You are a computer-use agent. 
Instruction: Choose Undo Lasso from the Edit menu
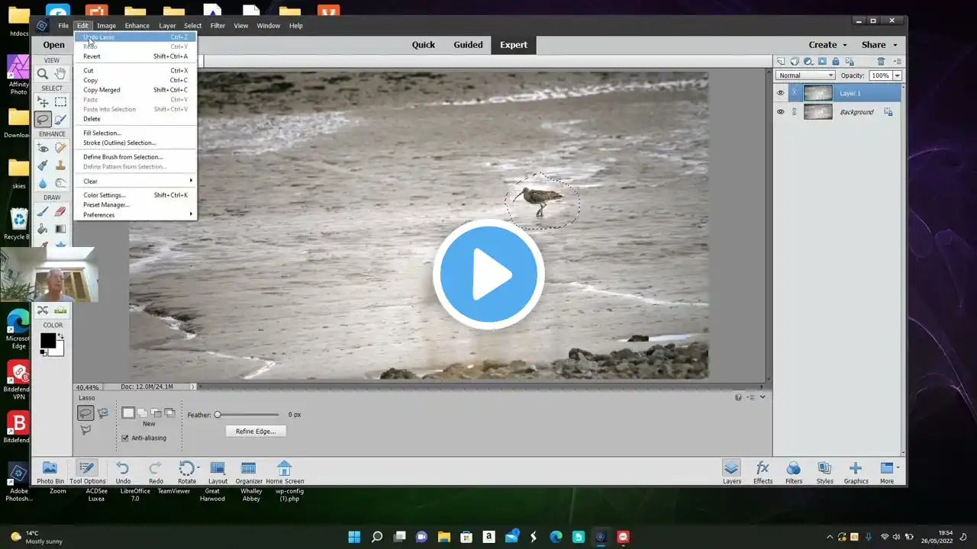coord(135,37)
